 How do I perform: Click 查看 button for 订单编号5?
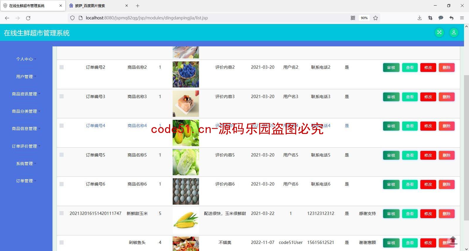(x=410, y=155)
